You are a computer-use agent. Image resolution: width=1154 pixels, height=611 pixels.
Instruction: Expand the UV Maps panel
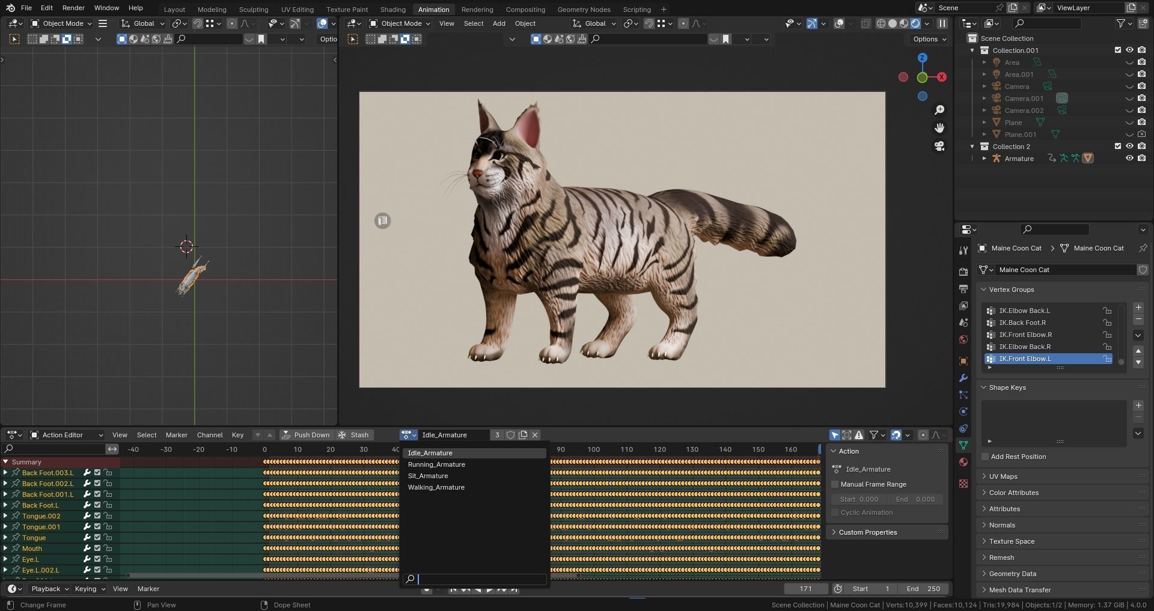pyautogui.click(x=1003, y=476)
